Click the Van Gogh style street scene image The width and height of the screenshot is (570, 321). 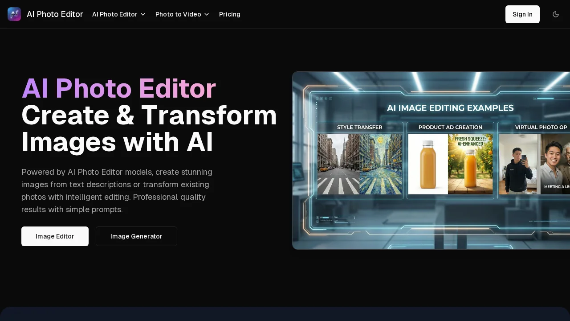[x=381, y=164]
